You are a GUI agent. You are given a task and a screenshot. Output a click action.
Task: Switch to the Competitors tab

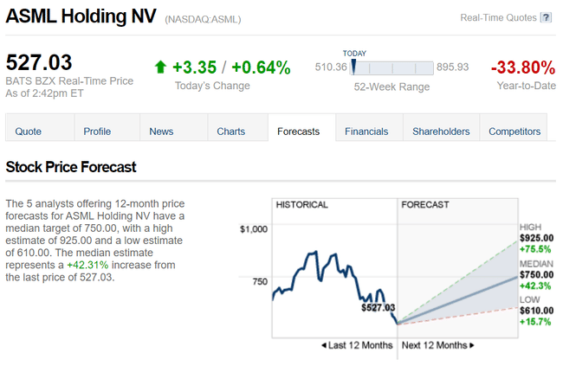click(514, 132)
